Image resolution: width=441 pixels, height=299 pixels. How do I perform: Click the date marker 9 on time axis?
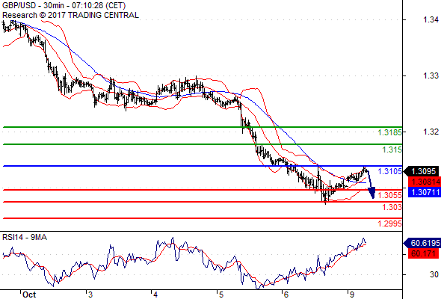coord(351,295)
